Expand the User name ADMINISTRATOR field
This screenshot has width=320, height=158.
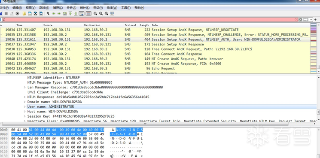pos(25,106)
